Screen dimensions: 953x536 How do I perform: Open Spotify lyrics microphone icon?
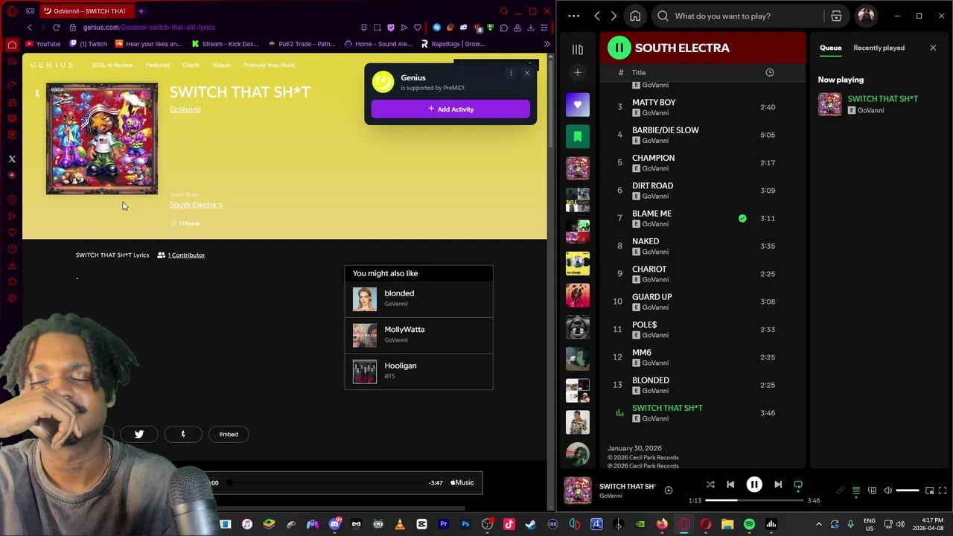point(841,491)
